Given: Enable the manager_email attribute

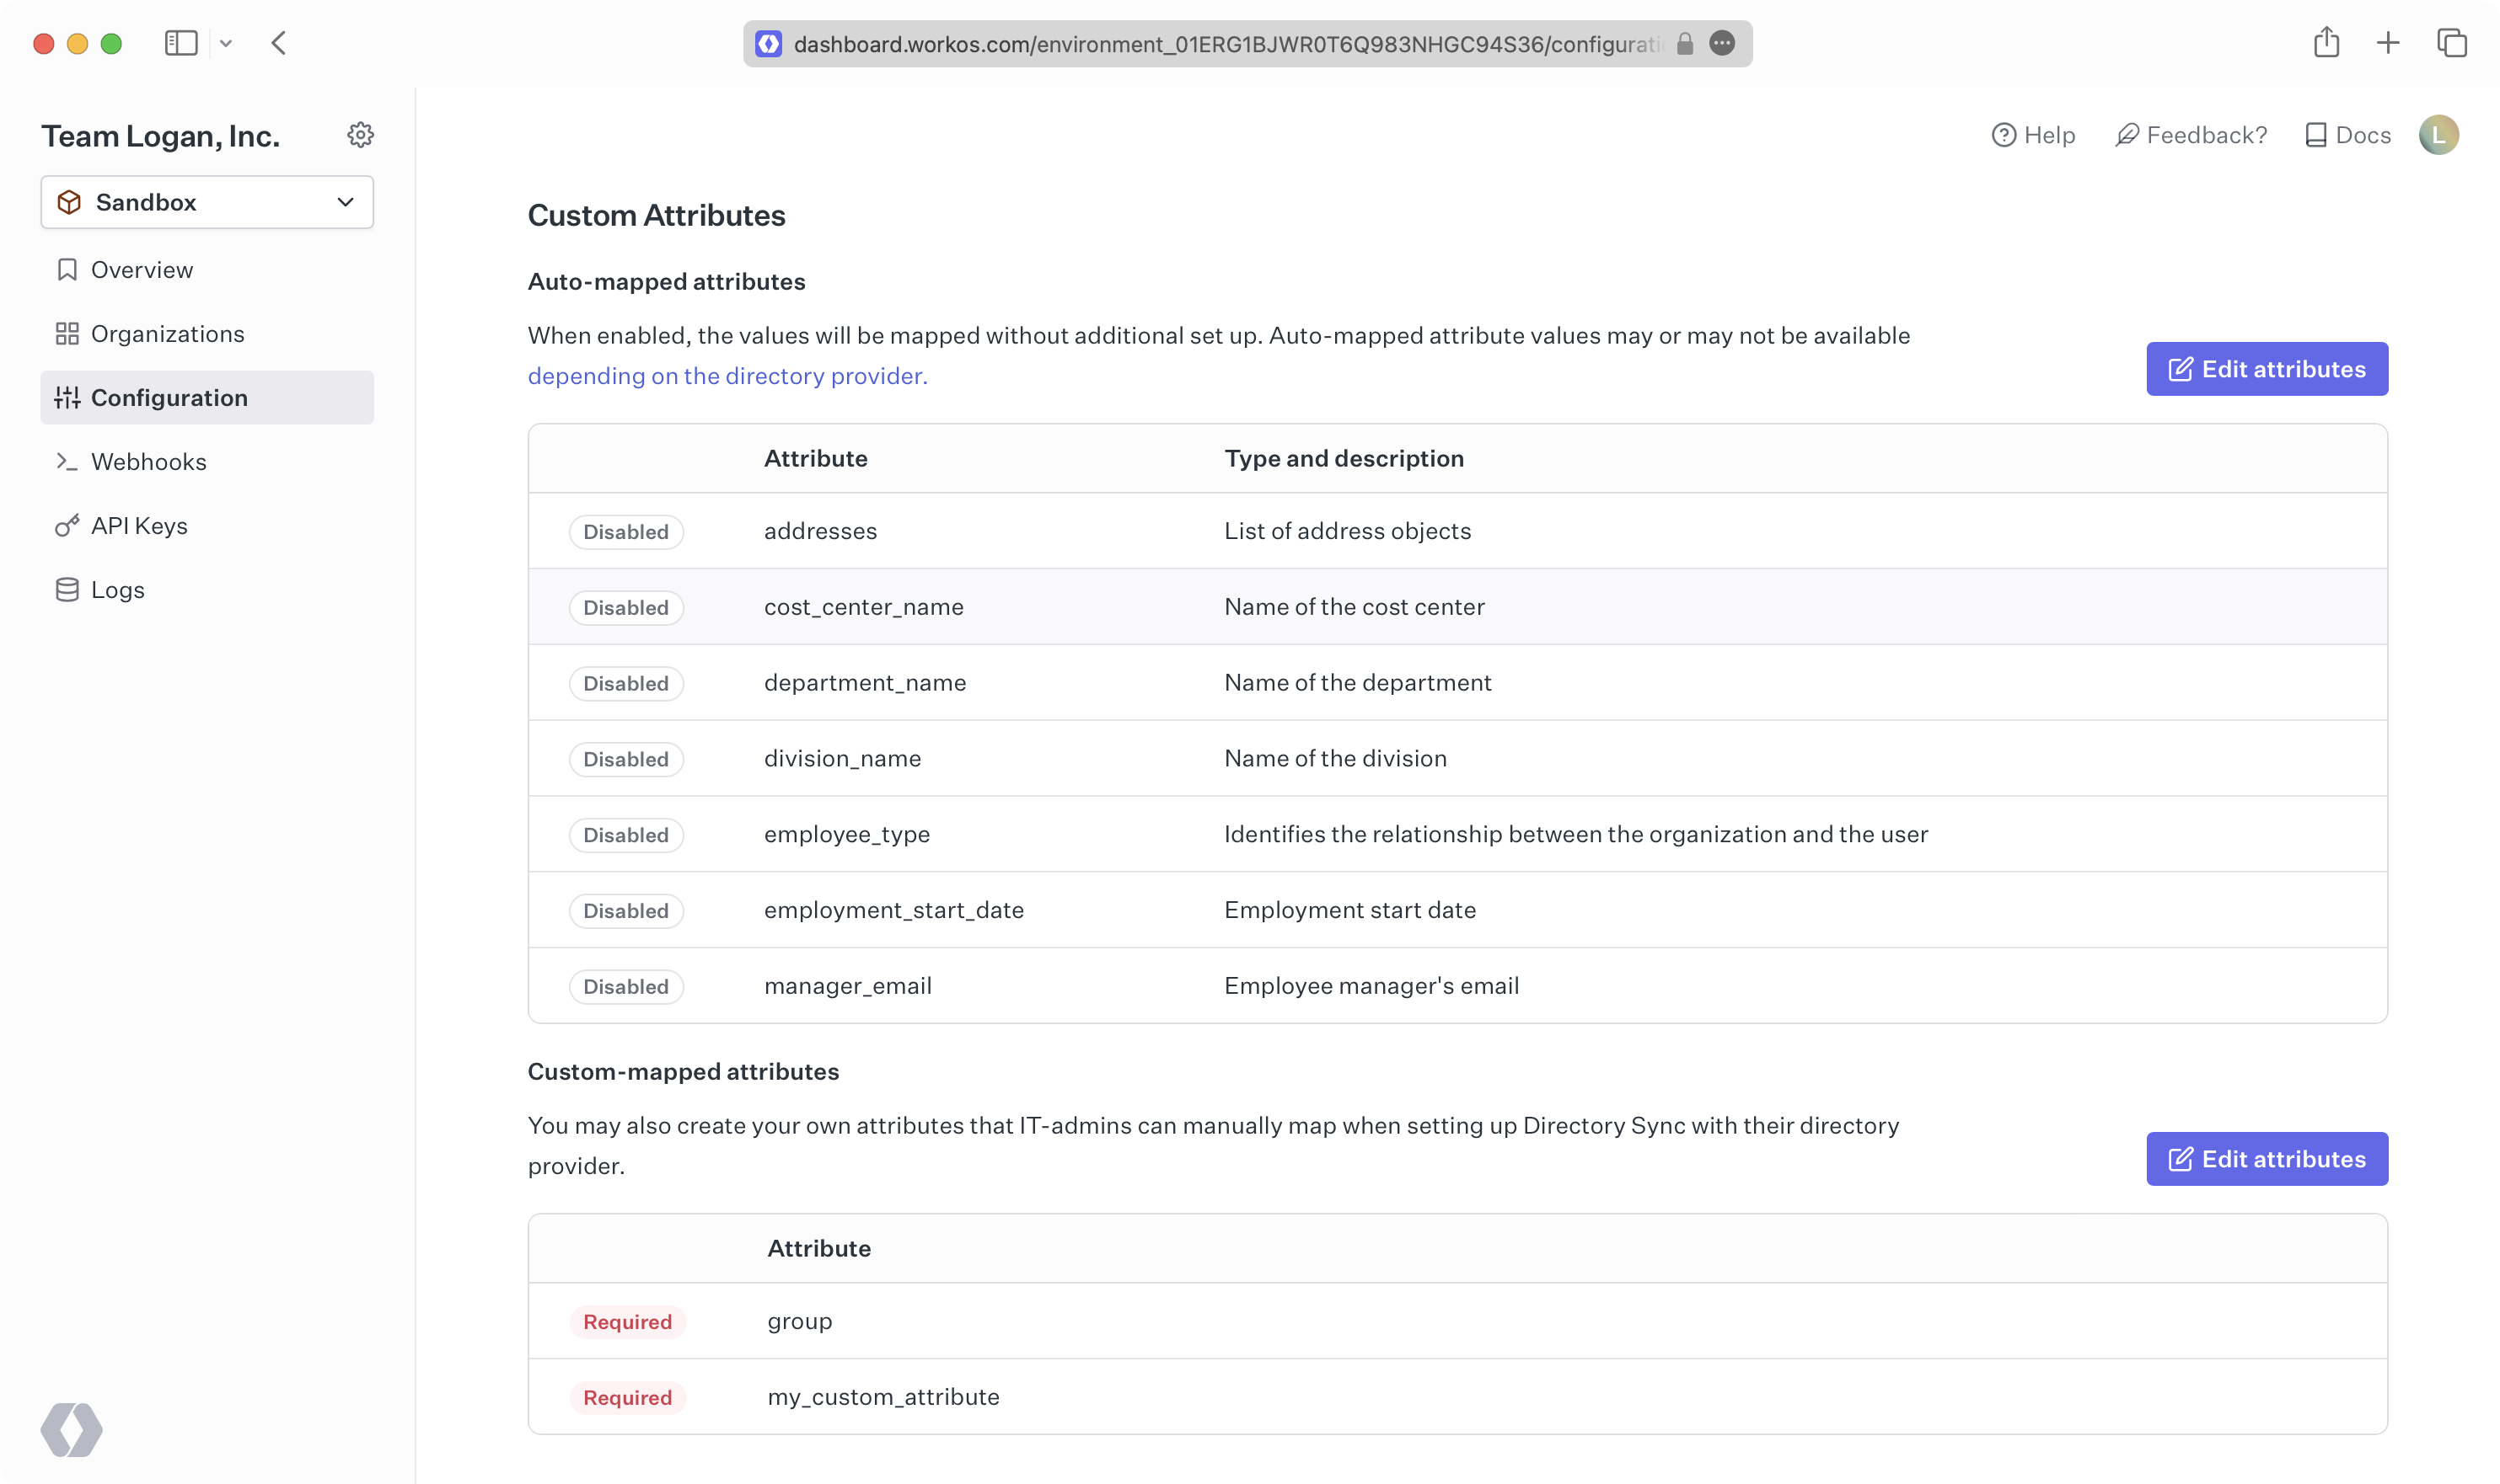Looking at the screenshot, I should tap(625, 986).
